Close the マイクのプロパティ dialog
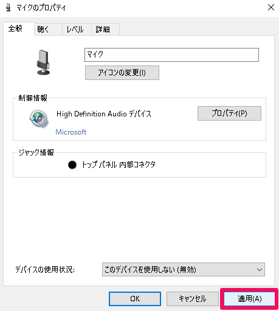 point(271,8)
